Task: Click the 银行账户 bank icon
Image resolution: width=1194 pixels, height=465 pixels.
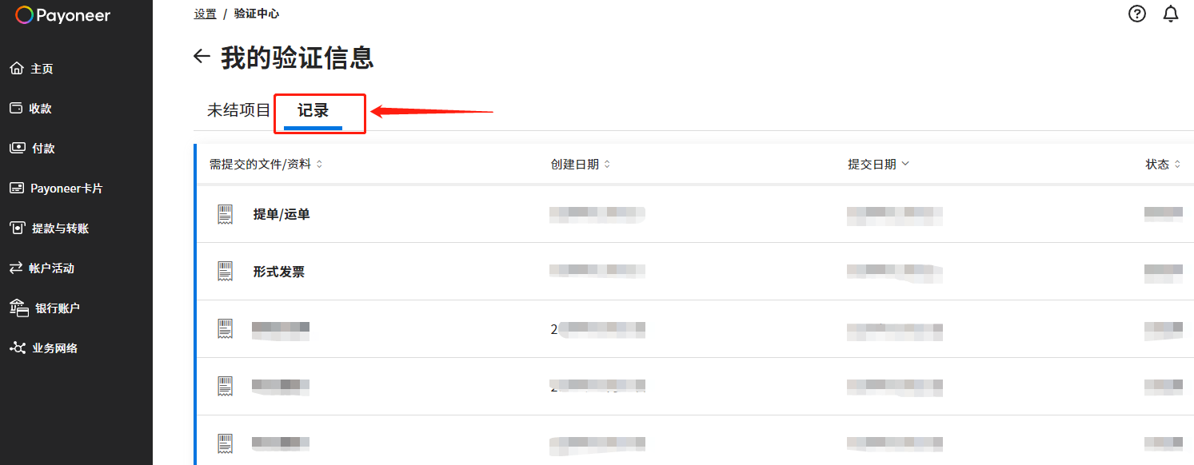Action: click(x=19, y=307)
